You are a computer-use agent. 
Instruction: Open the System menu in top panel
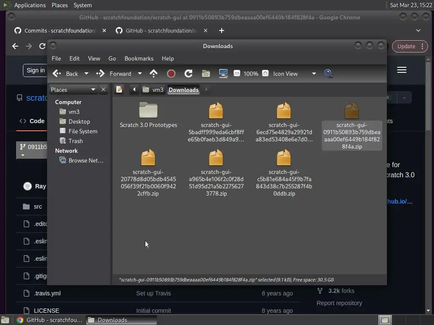(x=83, y=5)
